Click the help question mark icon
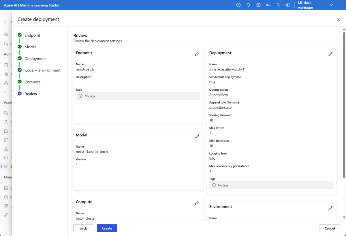The width and height of the screenshot is (346, 236). [x=278, y=5]
